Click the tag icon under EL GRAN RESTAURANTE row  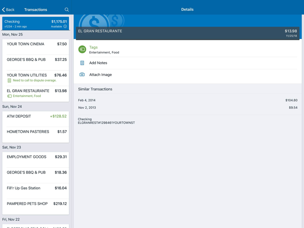coord(9,96)
